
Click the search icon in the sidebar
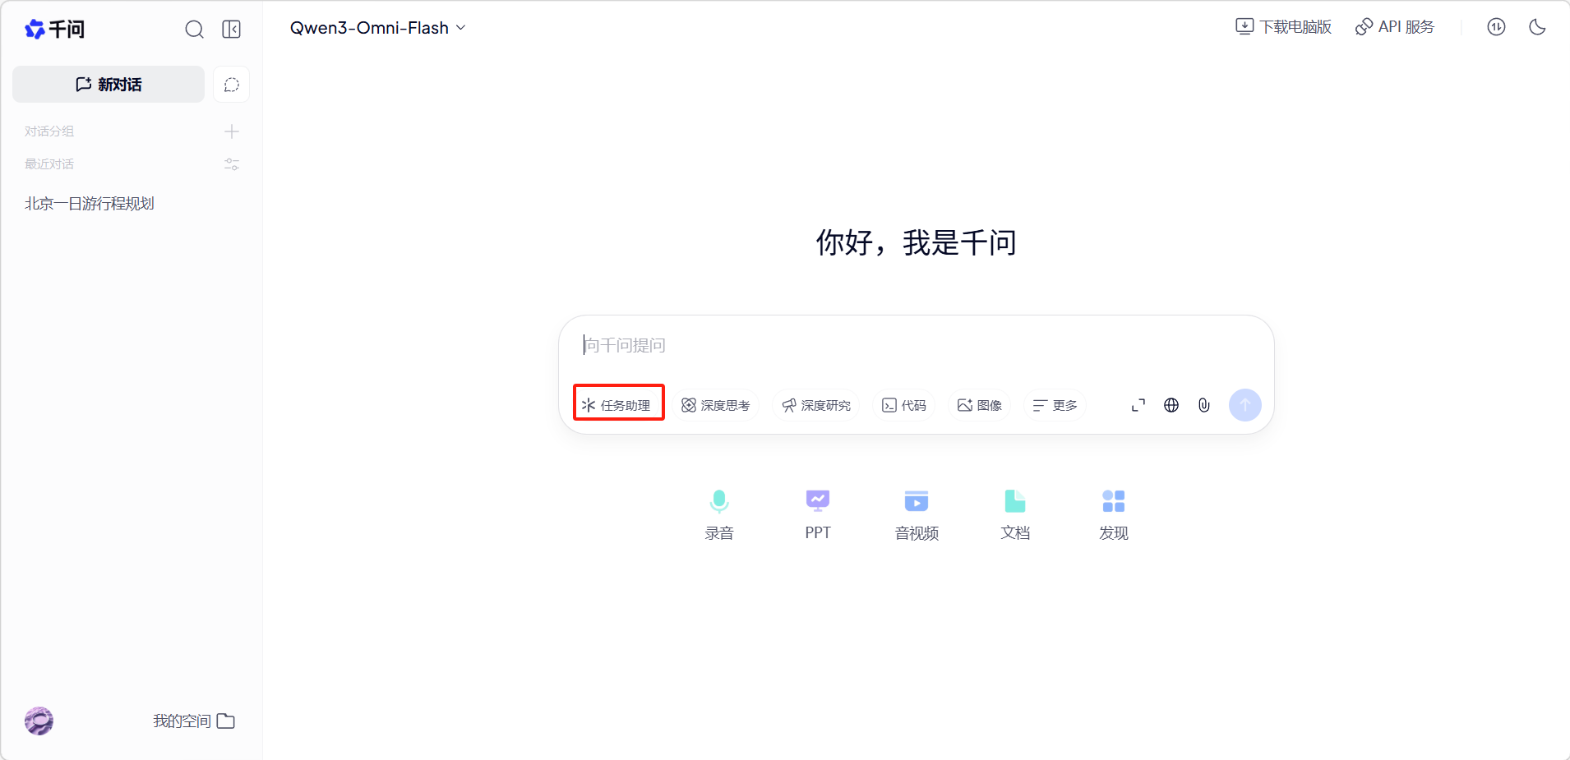coord(194,30)
